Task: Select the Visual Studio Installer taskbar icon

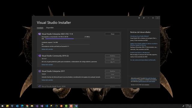Action: point(76,106)
